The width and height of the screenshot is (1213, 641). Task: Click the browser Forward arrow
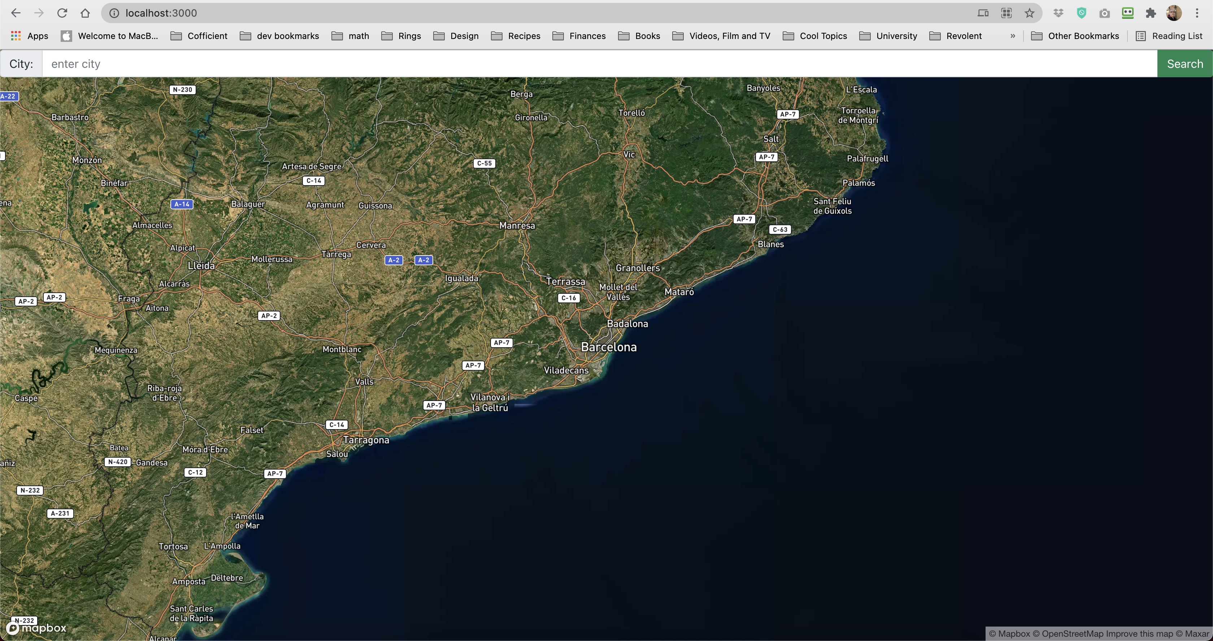tap(39, 13)
